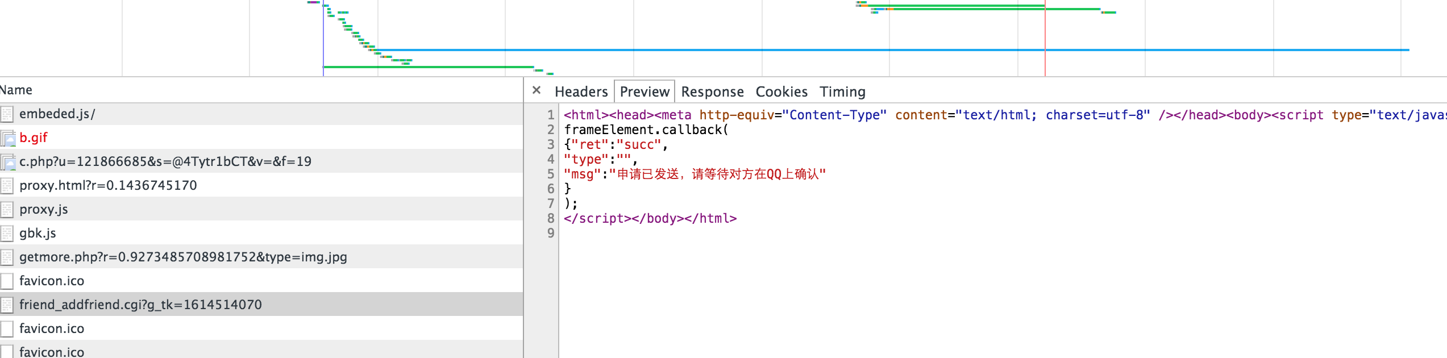
Task: Select the proxy.js request
Action: point(261,209)
